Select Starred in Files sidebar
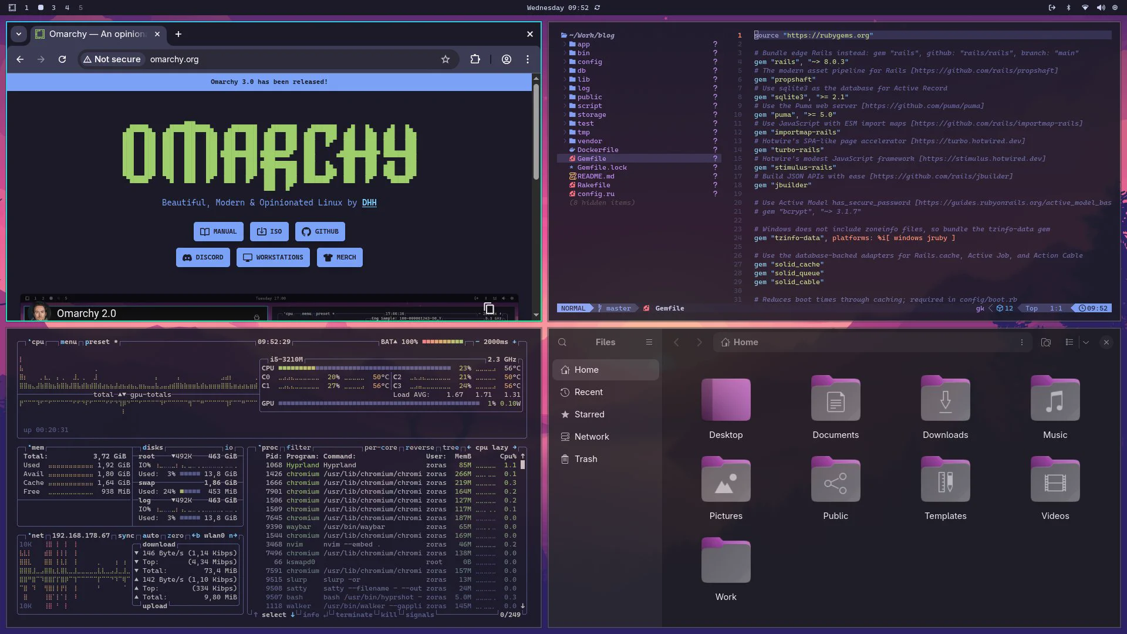This screenshot has height=634, width=1127. pos(606,414)
